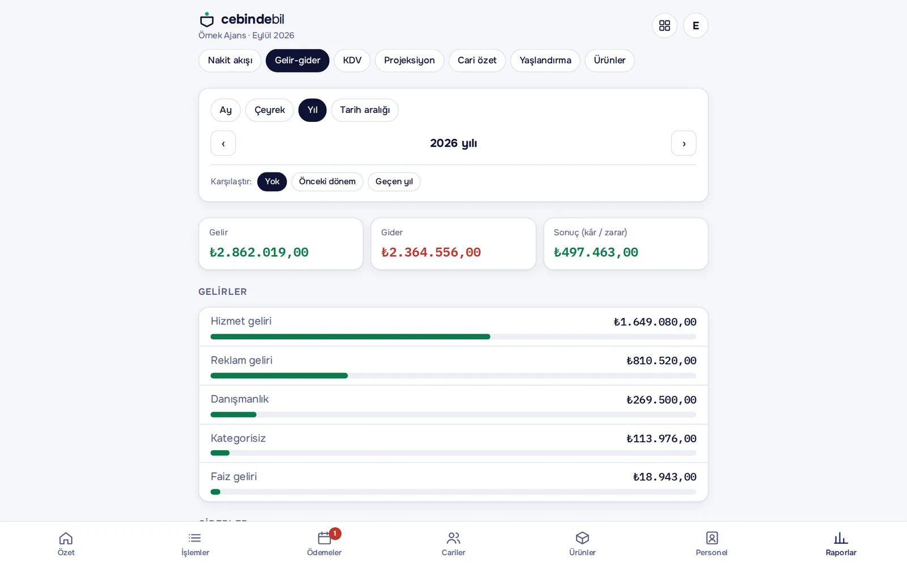Open the Özet home icon
The height and width of the screenshot is (567, 907).
click(x=66, y=538)
